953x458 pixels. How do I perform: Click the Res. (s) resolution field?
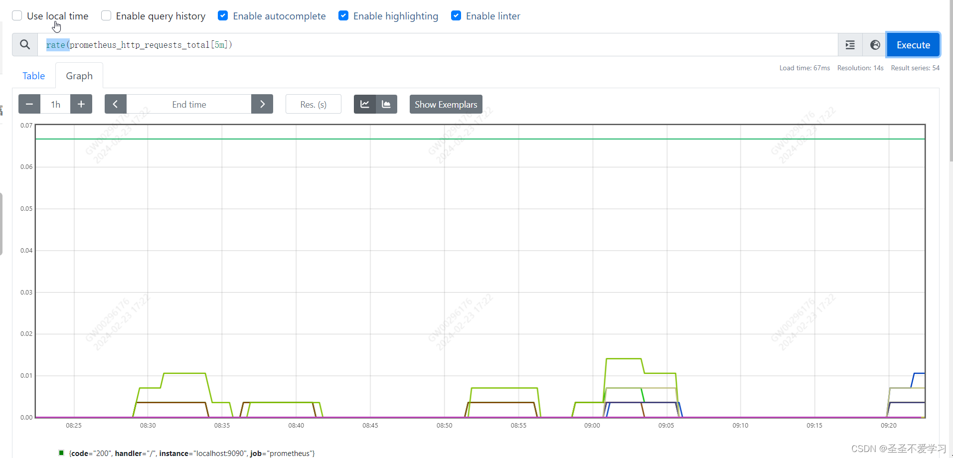[x=314, y=104]
